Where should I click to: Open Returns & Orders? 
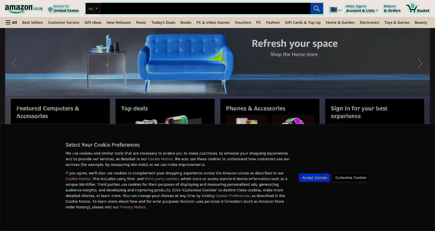click(392, 8)
